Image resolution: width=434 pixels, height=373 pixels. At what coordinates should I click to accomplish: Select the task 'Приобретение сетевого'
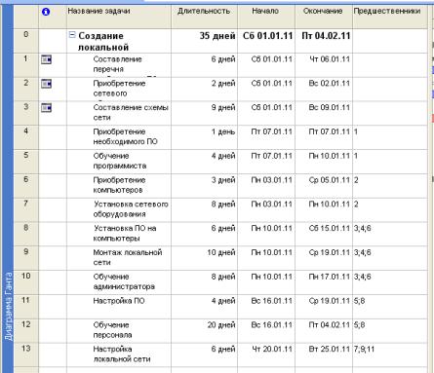coord(119,89)
